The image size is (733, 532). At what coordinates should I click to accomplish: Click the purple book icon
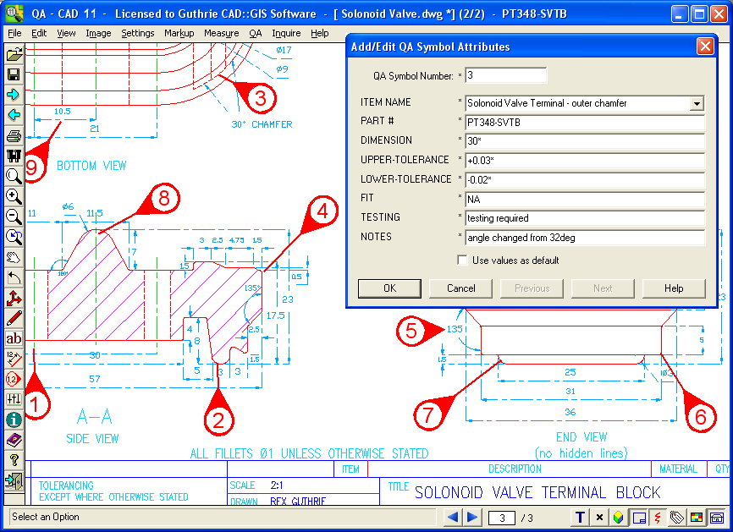tap(14, 440)
